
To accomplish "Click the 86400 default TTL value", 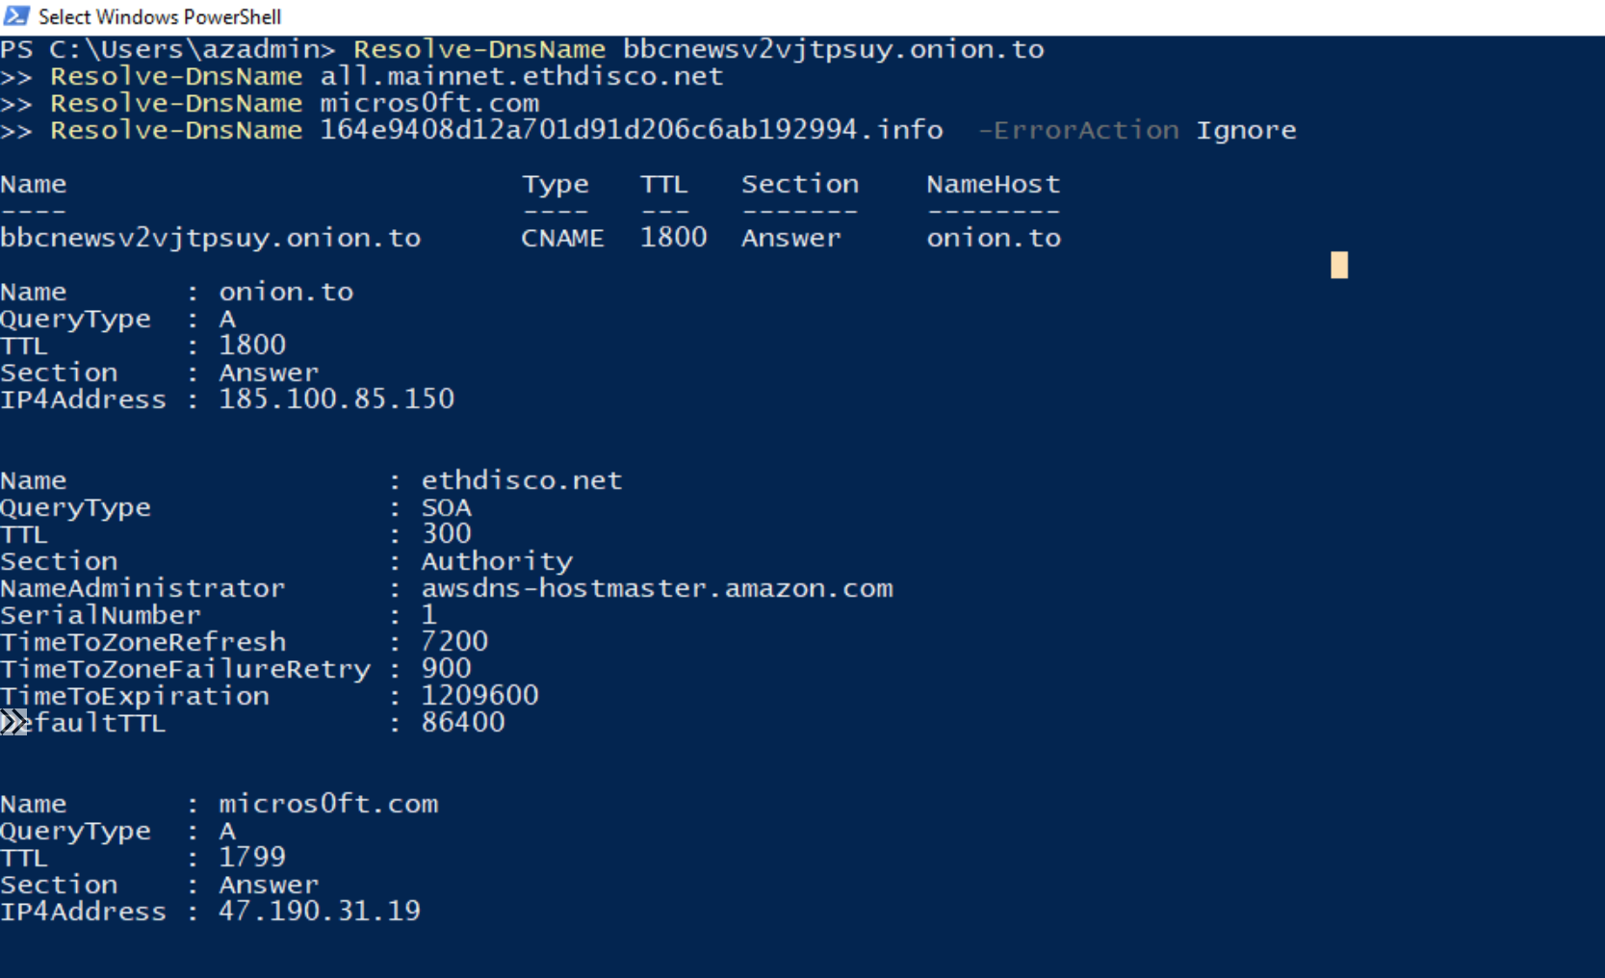I will (x=463, y=722).
